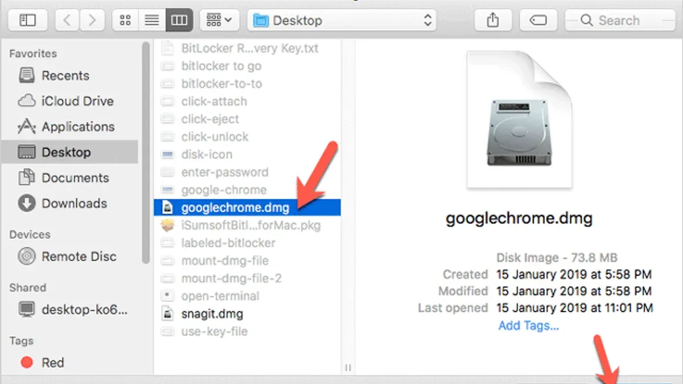The image size is (683, 384).
Task: Click the sidebar scrollbar
Action: [x=146, y=152]
